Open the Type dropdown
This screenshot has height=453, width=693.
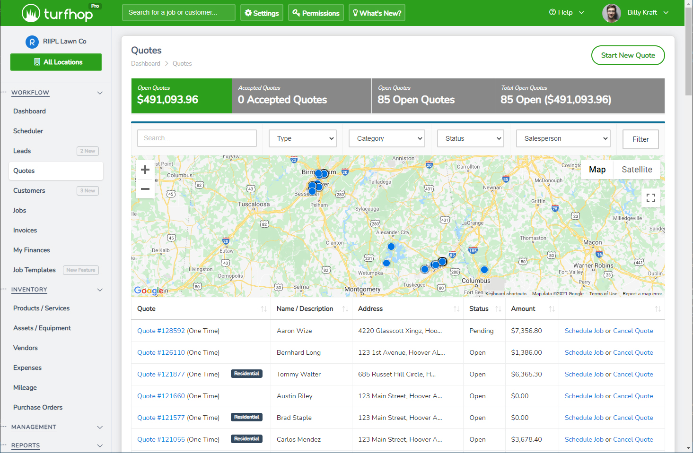(x=302, y=138)
